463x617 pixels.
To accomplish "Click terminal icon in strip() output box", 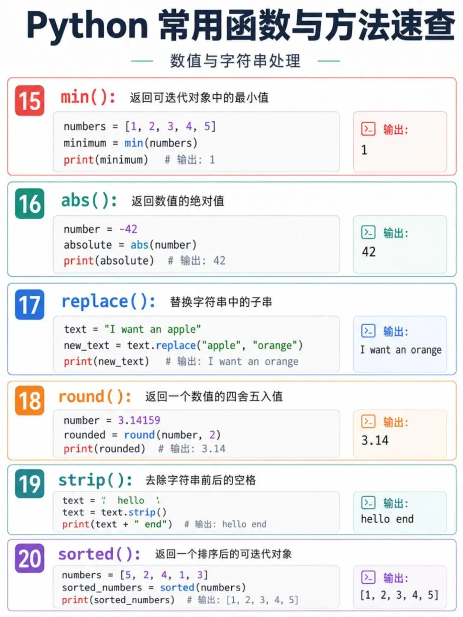I will click(x=368, y=503).
